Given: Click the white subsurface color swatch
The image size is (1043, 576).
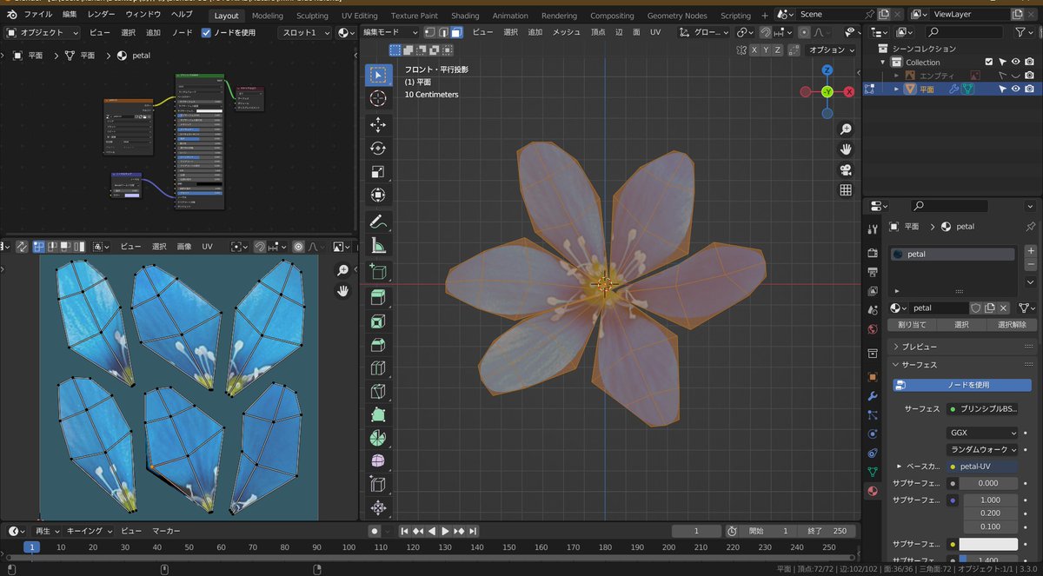Looking at the screenshot, I should coord(987,544).
